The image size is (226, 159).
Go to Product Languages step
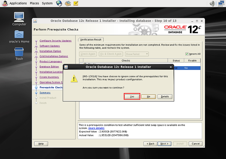(x=51, y=62)
